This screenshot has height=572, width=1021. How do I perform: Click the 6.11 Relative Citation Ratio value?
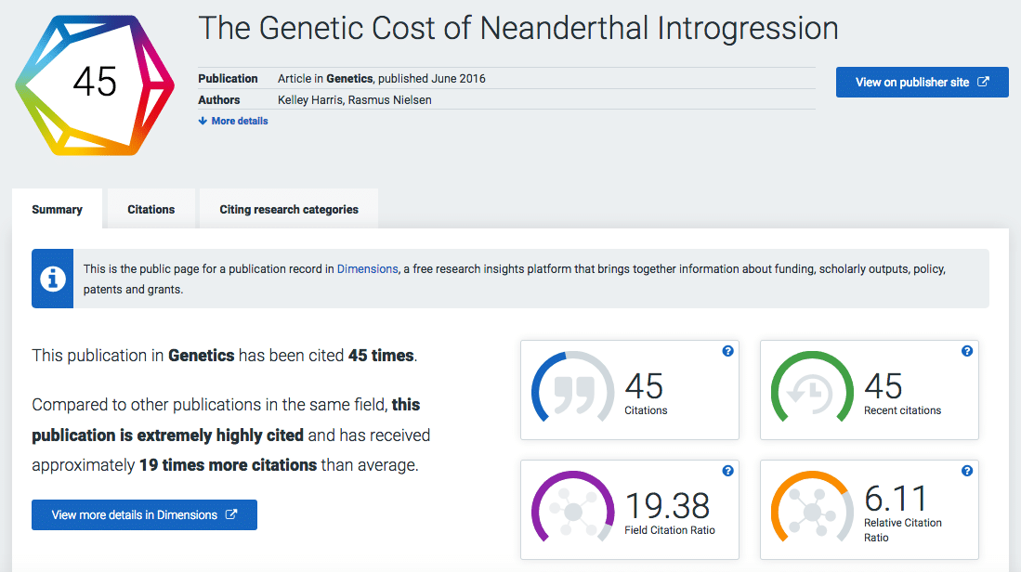[896, 500]
